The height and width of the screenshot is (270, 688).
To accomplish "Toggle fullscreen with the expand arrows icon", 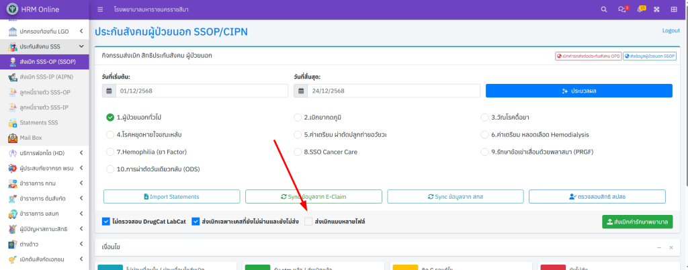I will [x=656, y=9].
